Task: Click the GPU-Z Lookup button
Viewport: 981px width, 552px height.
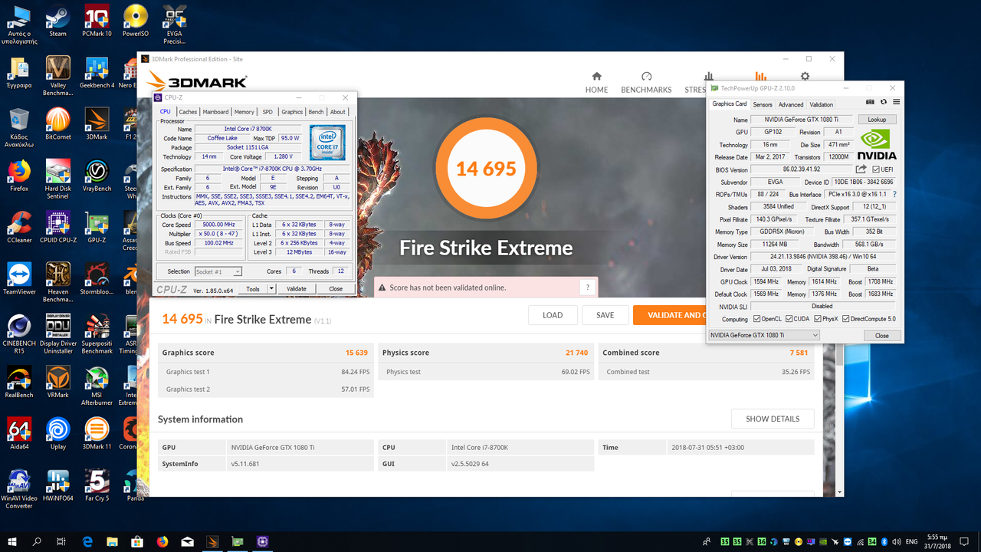Action: click(x=877, y=120)
